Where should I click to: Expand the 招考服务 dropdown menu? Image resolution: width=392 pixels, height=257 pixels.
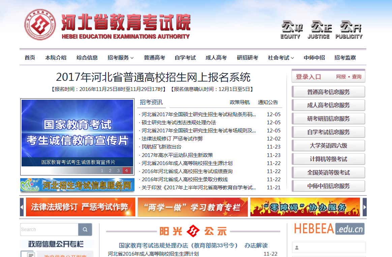click(120, 58)
